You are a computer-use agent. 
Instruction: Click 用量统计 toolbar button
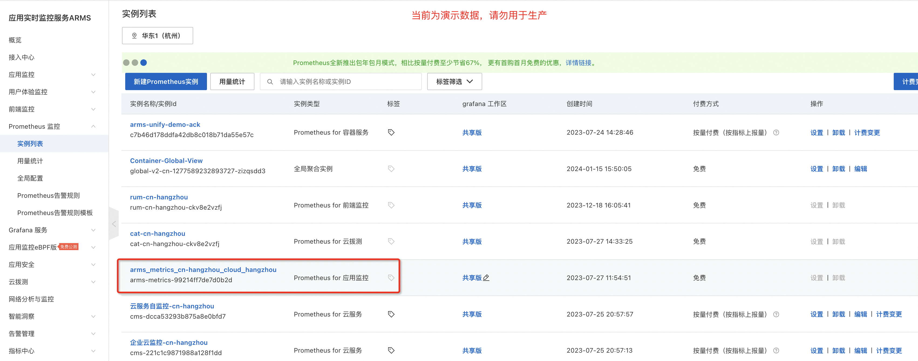tap(232, 81)
